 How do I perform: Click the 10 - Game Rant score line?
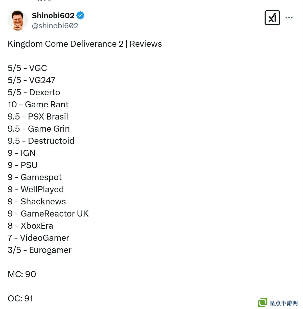pos(38,104)
